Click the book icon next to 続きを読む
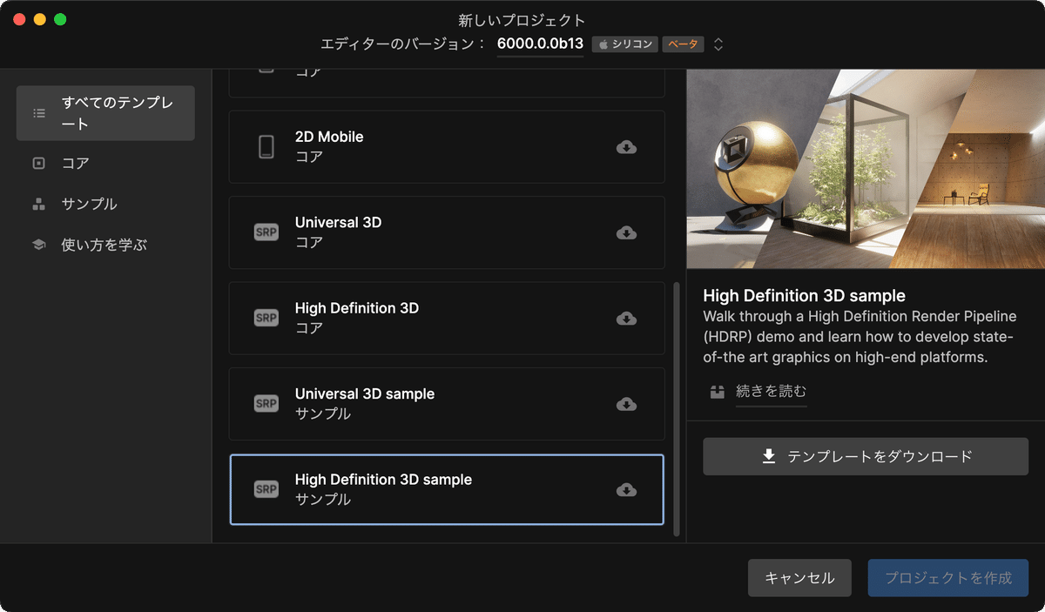The height and width of the screenshot is (612, 1045). point(717,392)
